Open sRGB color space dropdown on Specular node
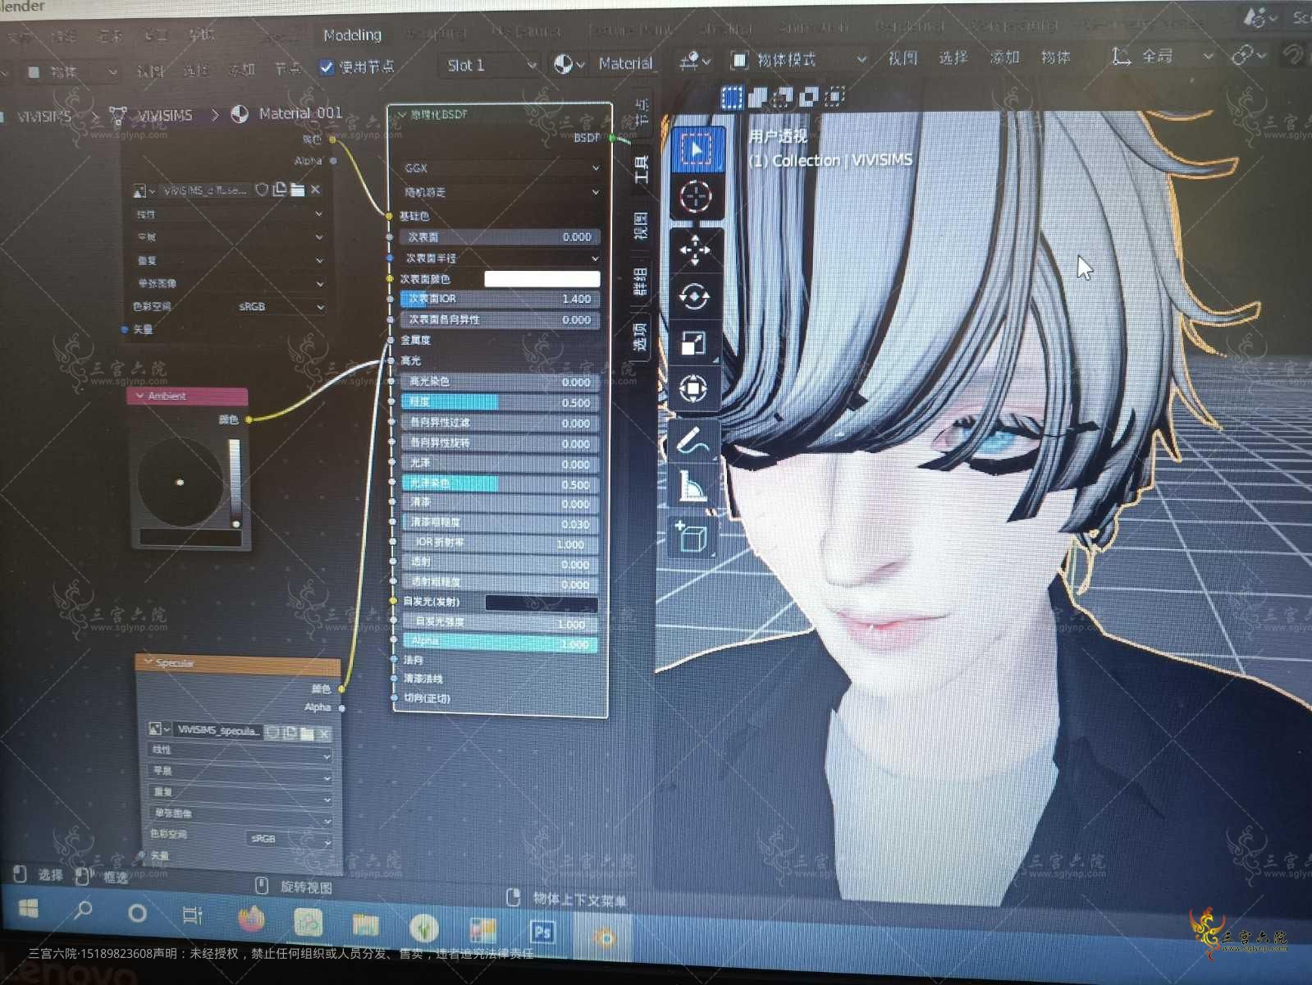Screen dimensions: 1312x985 [290, 839]
